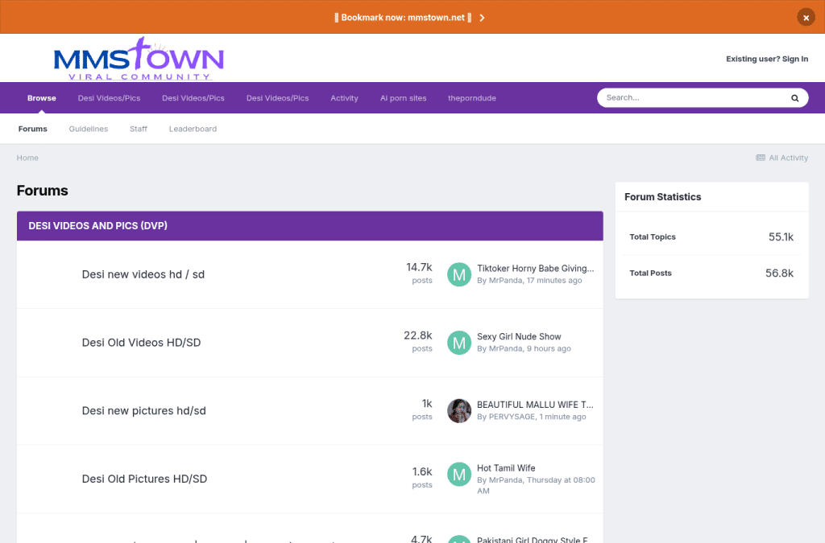Switch to the Forums sub-tab

coord(32,129)
